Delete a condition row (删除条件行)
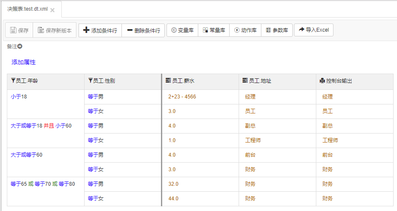Image resolution: width=397 pixels, height=211 pixels. click(143, 30)
